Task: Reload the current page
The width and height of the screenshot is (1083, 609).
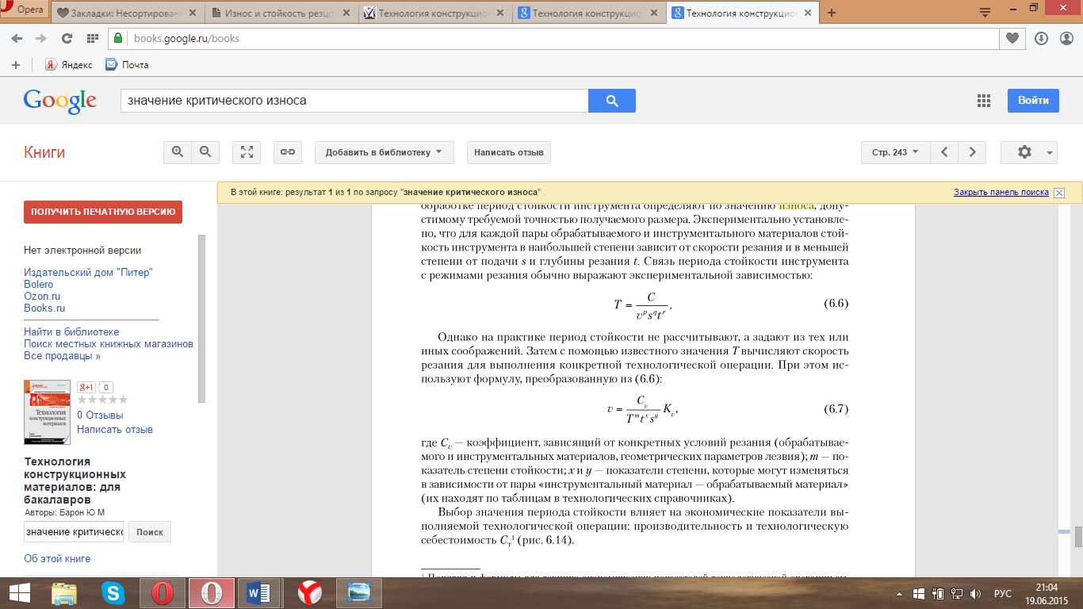Action: pos(67,38)
